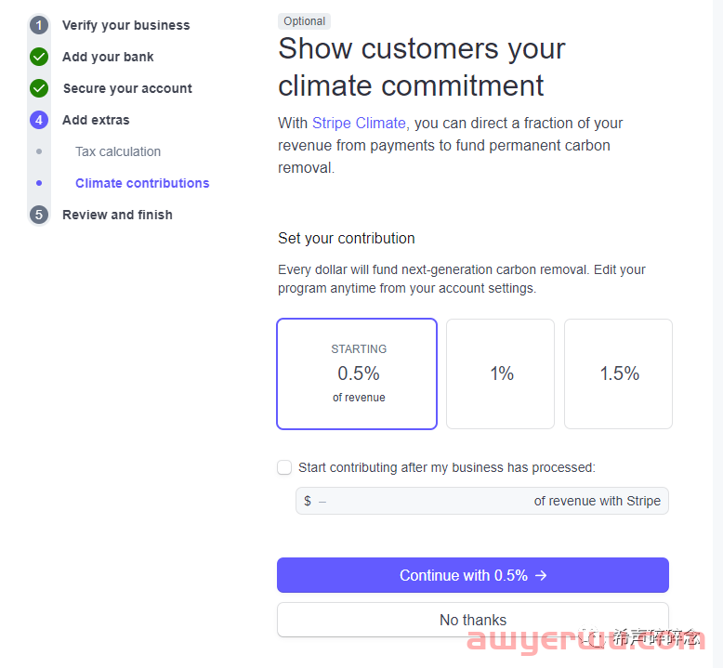Click green checkmark beside Add your bank
This screenshot has width=723, height=668.
39,57
